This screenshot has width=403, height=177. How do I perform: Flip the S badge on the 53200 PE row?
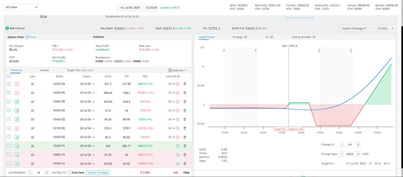[16, 93]
